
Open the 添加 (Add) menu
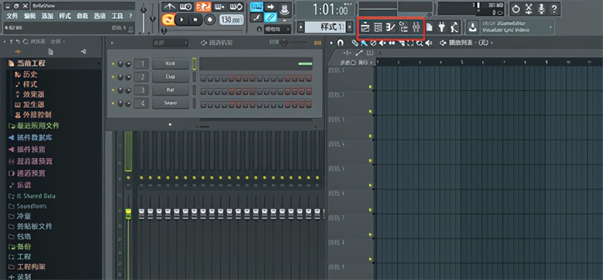pos(47,16)
